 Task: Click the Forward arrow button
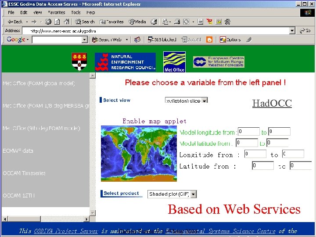(x=34, y=22)
